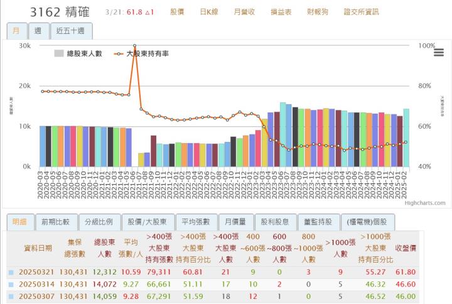Click blue square icon beside 20250307

[x=11, y=296]
